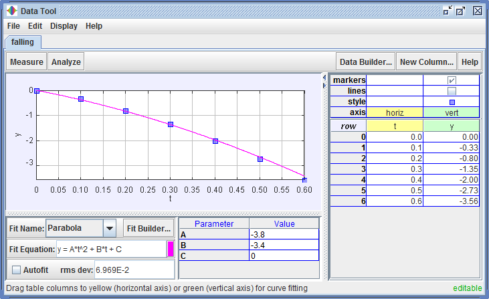Select the falling tab
Viewport: 489px width, 299px height.
[23, 42]
